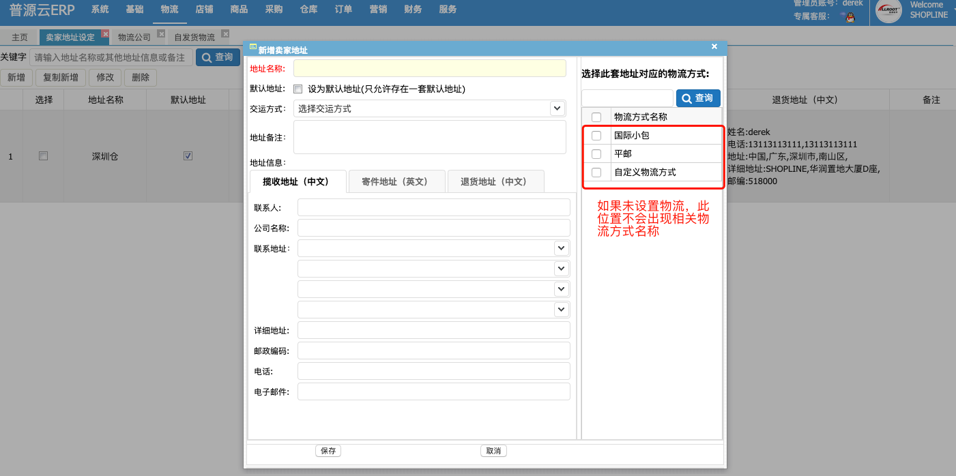The image size is (956, 476).
Task: Click the 取消 button
Action: coord(493,451)
